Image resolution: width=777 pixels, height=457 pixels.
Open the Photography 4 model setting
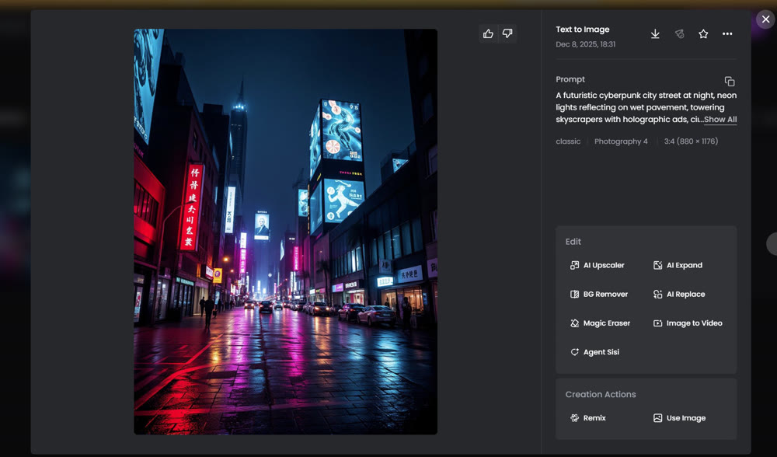click(621, 141)
